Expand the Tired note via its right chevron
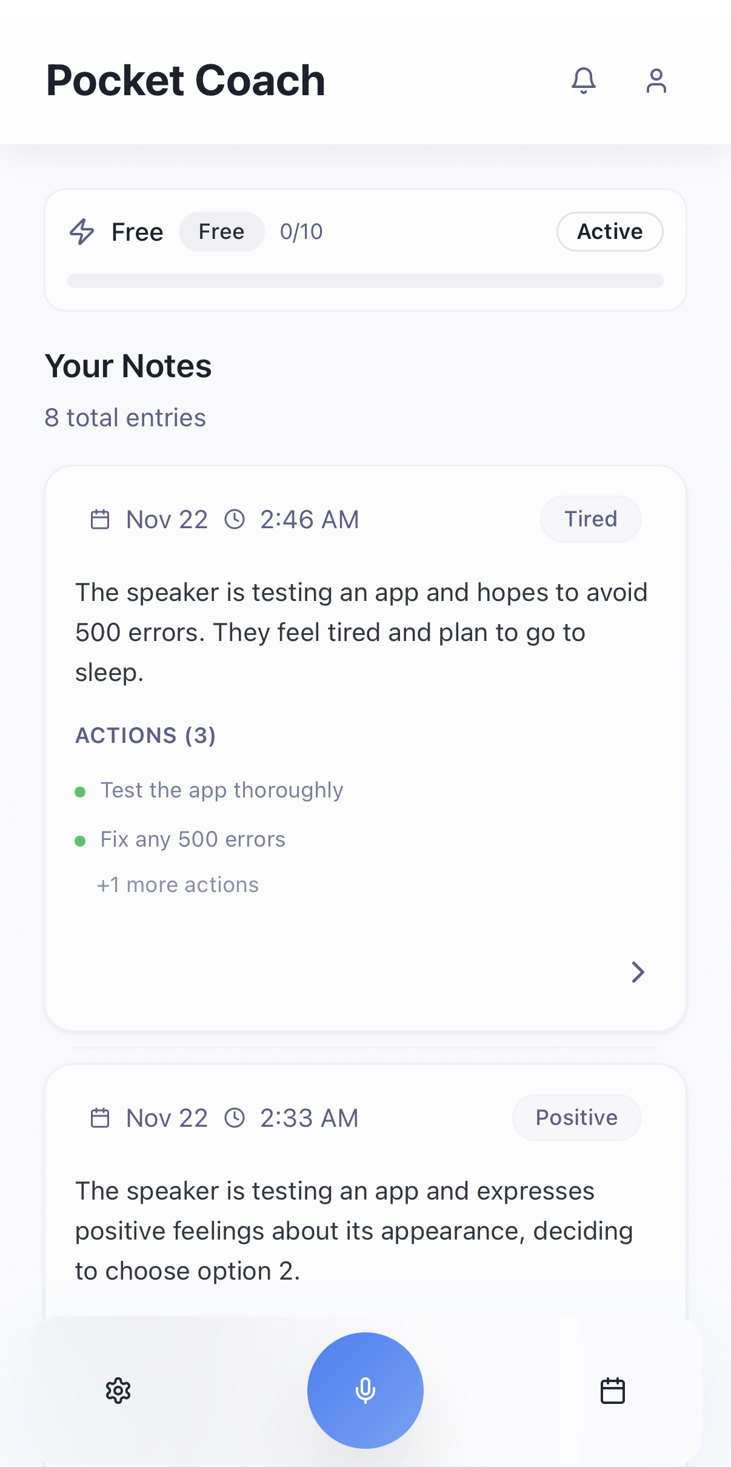Image resolution: width=731 pixels, height=1467 pixels. coord(638,972)
